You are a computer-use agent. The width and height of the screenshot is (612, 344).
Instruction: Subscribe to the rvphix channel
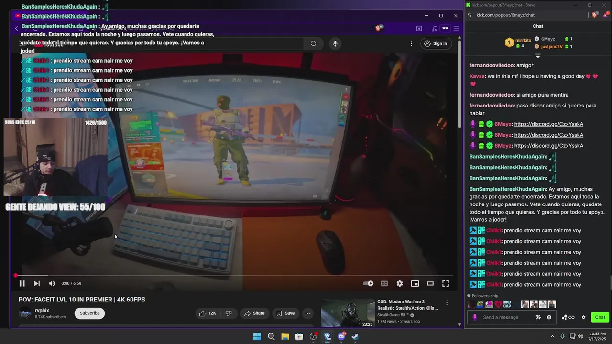pyautogui.click(x=89, y=313)
